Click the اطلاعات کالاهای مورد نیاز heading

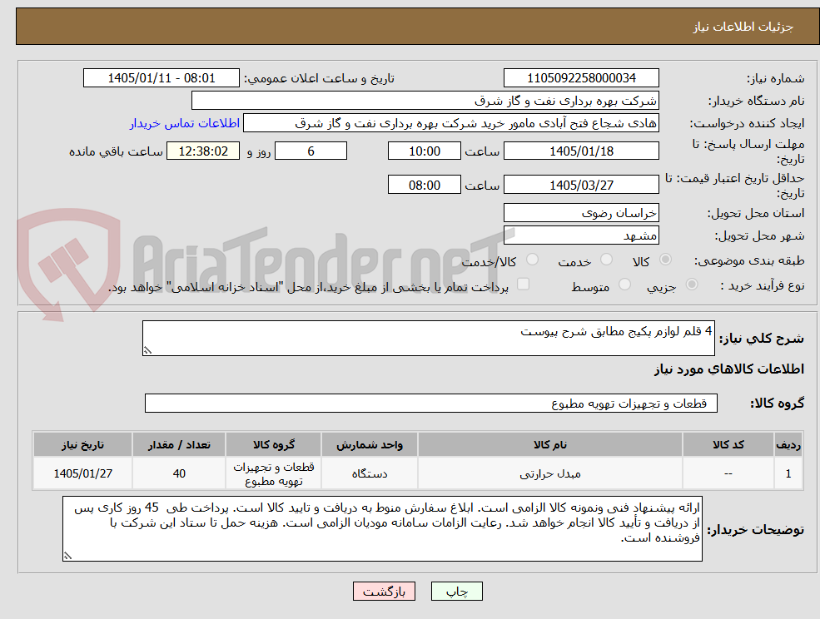click(729, 369)
